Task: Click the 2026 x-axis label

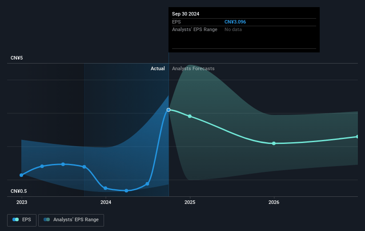Action: click(x=274, y=202)
